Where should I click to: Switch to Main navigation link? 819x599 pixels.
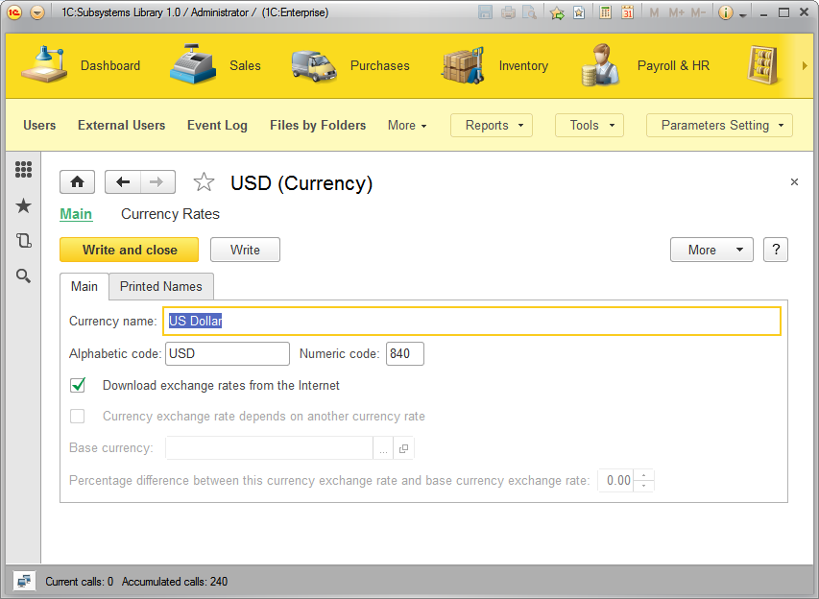click(x=76, y=214)
